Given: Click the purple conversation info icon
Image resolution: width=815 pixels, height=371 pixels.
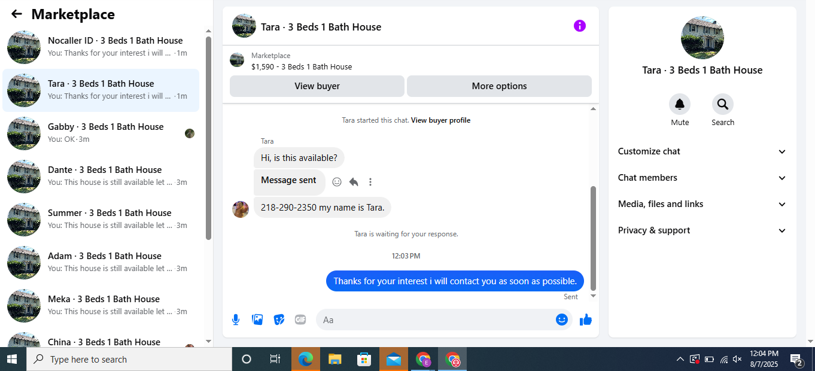Looking at the screenshot, I should coord(579,26).
